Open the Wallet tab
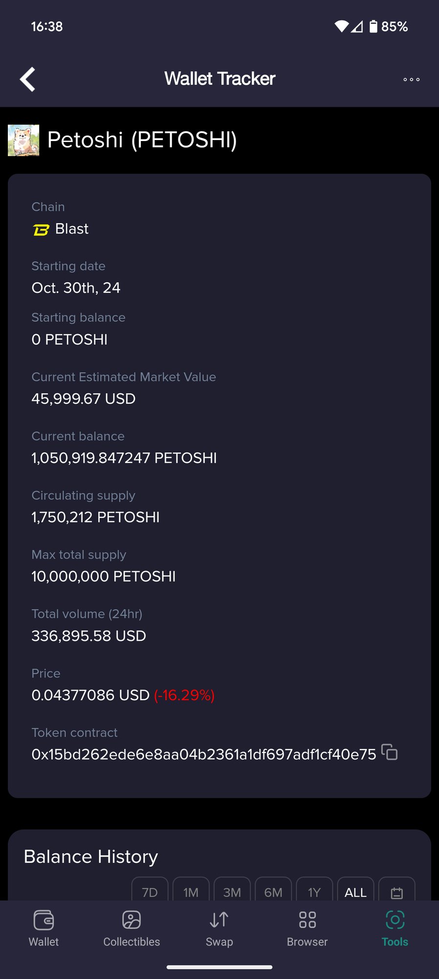The image size is (439, 979). pos(44,929)
